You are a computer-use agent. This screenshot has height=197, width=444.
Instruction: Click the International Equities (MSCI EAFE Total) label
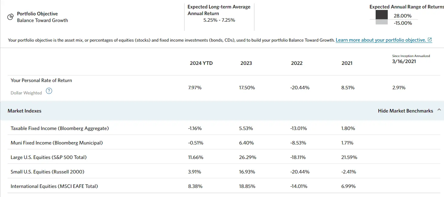click(x=54, y=186)
